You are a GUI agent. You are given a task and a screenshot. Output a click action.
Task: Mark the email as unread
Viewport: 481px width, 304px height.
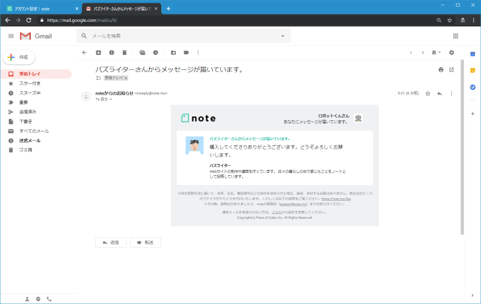142,52
